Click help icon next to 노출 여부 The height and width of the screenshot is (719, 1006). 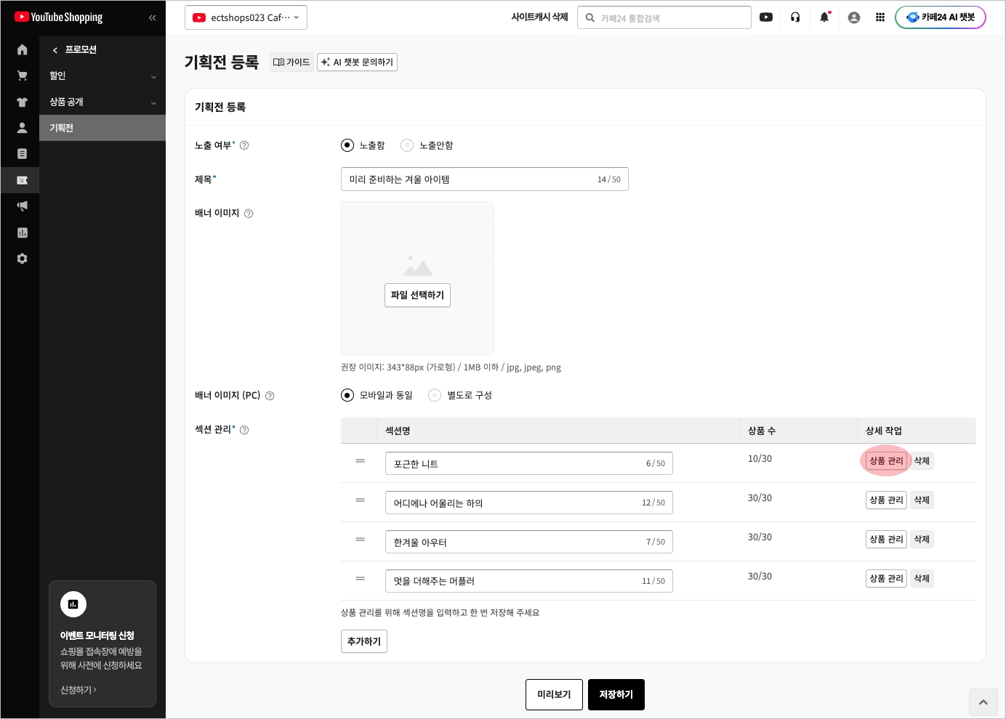tap(244, 145)
